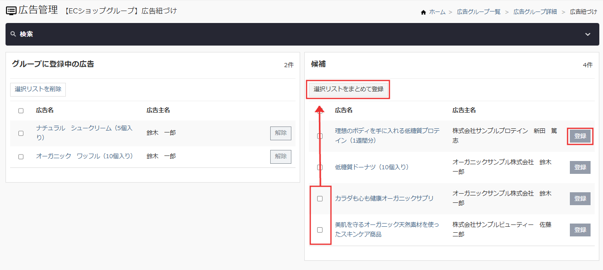This screenshot has width=603, height=270.
Task: Click 登録 for the 低糖質ドーナツ ad
Action: (580, 167)
